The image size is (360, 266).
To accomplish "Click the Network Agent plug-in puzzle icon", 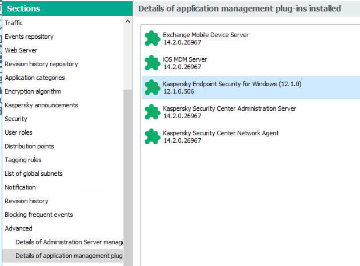I will pos(152,136).
